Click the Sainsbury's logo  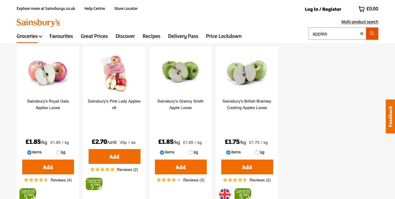coord(38,23)
